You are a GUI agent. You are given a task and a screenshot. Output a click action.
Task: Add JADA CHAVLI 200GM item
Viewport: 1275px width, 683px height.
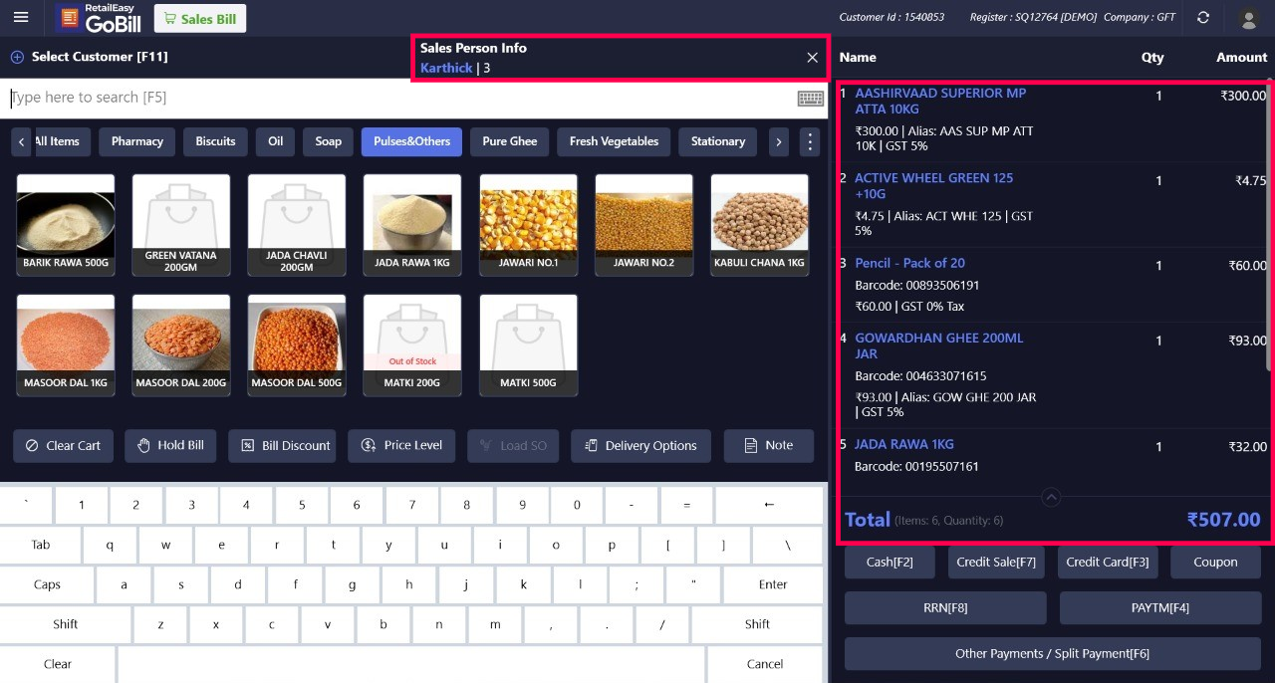coord(297,226)
